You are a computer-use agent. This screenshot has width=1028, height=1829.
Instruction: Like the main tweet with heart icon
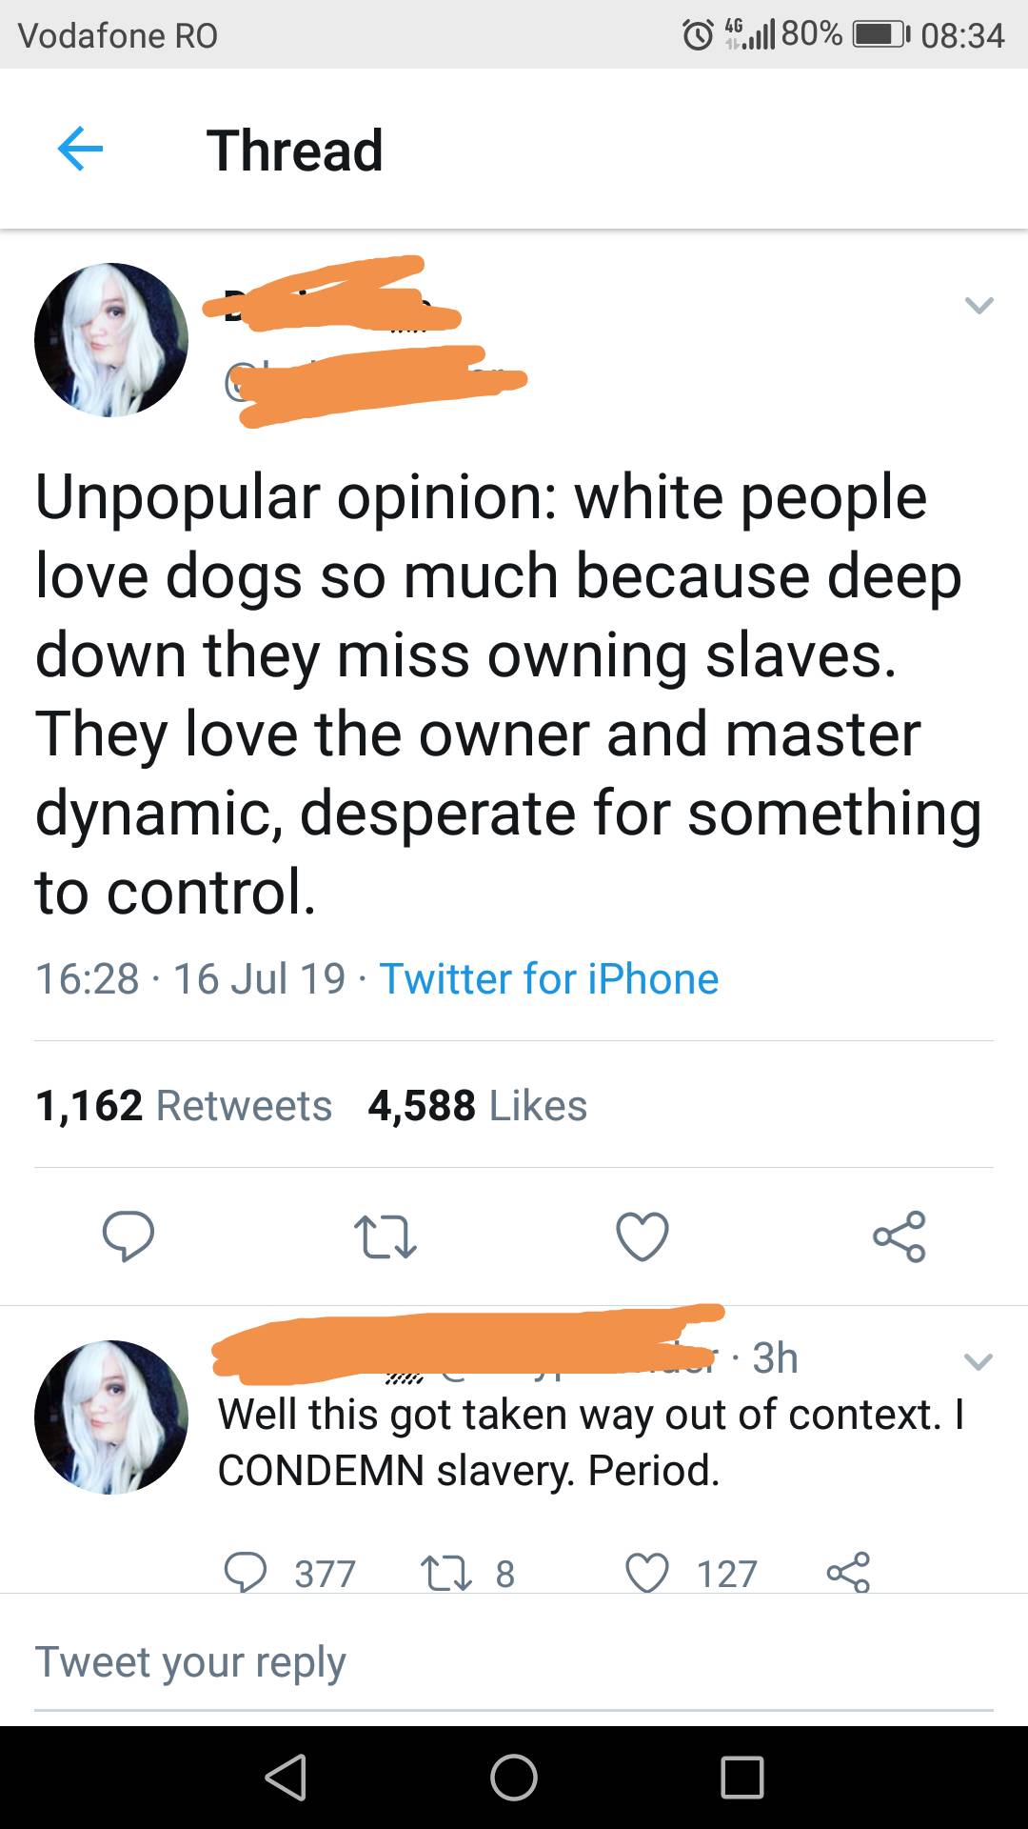(642, 1236)
